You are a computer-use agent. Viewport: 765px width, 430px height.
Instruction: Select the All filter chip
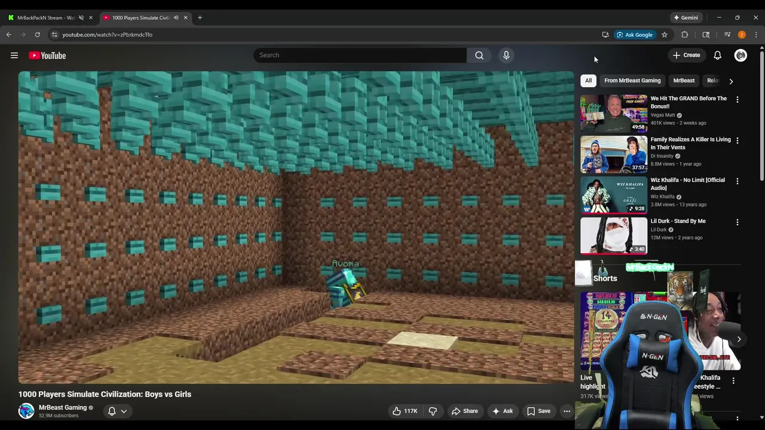click(x=589, y=81)
